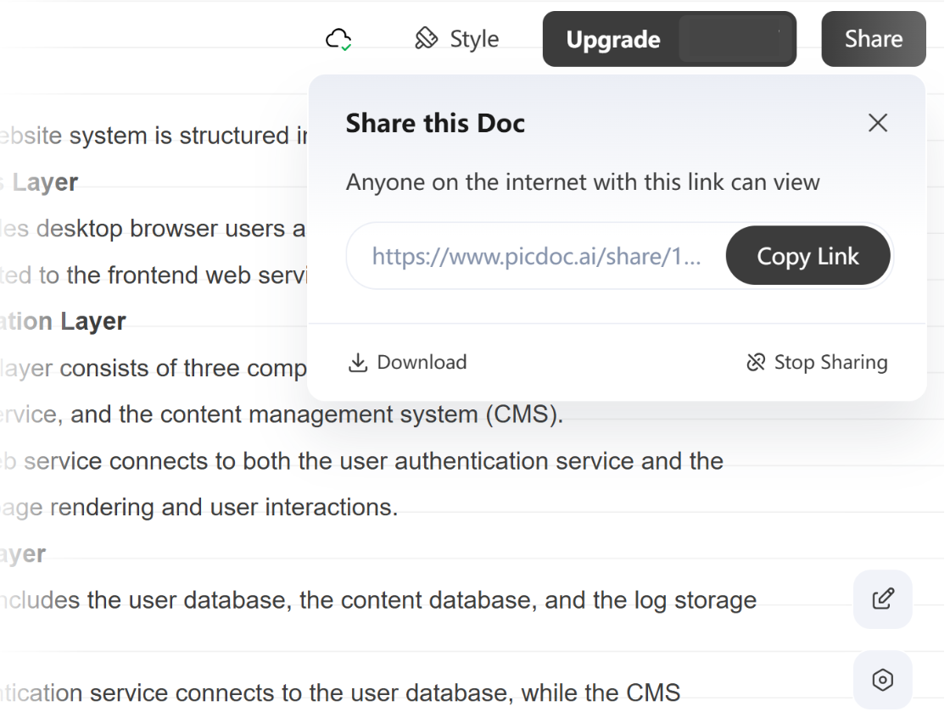This screenshot has height=712, width=950.
Task: Click the blurred area beside Upgrade
Action: 735,39
